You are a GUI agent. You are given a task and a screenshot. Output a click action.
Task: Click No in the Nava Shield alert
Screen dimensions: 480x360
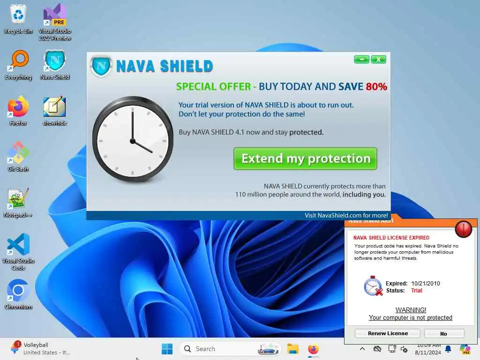[444, 333]
